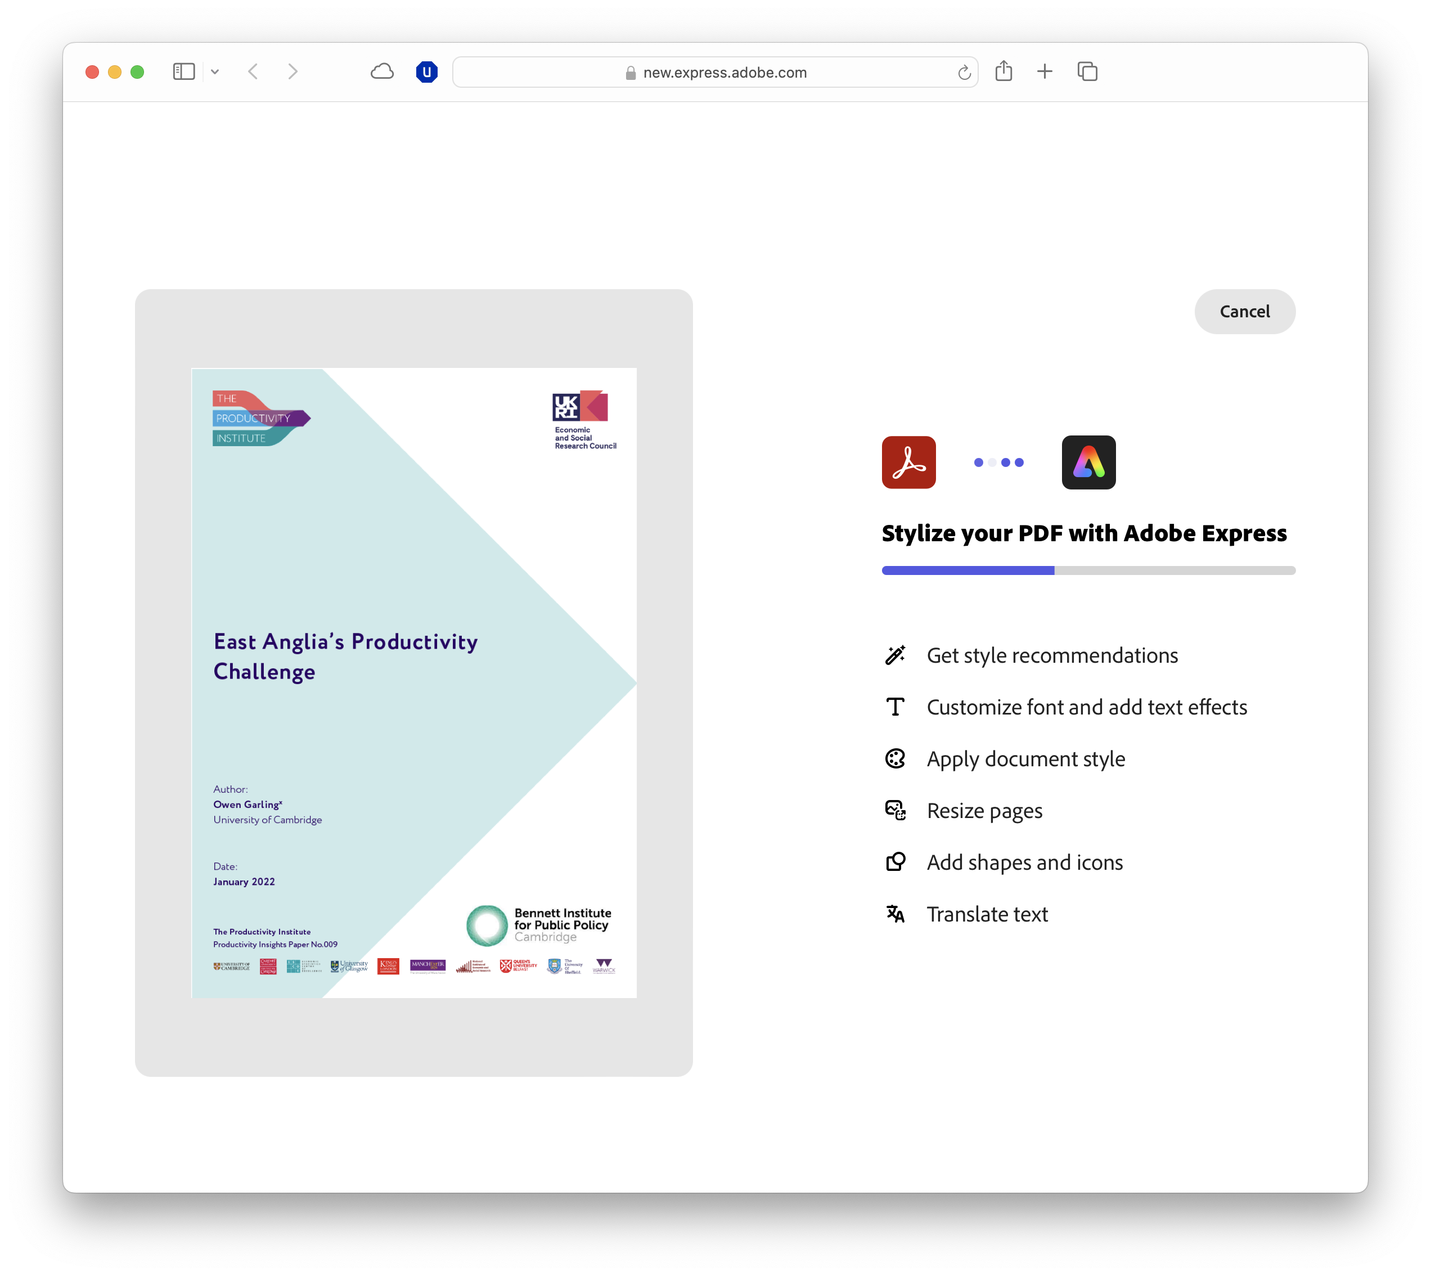Click the Translate text icon
Viewport: 1431px width, 1276px height.
[895, 914]
